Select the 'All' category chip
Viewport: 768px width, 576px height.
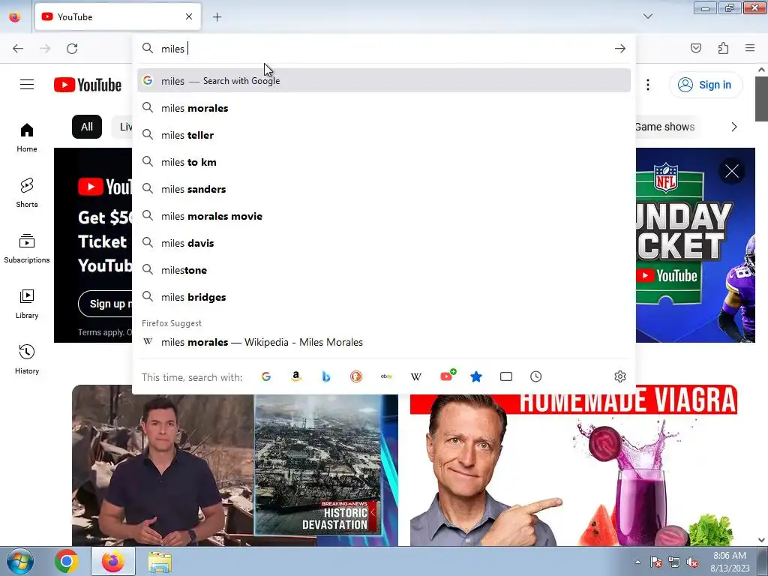[87, 127]
